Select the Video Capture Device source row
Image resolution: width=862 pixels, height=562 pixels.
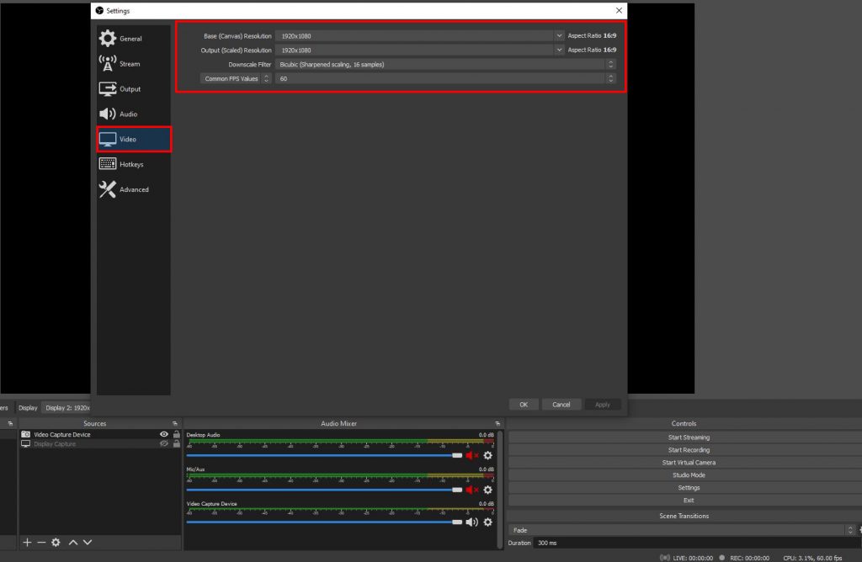click(100, 434)
